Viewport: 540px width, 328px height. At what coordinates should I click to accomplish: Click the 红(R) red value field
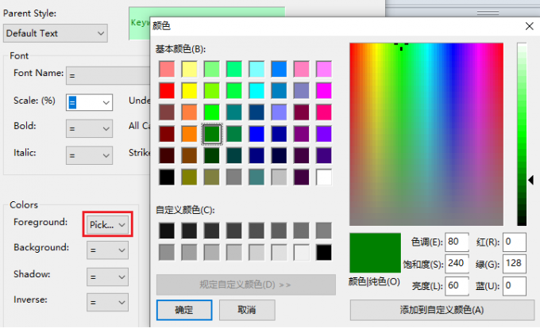point(515,242)
